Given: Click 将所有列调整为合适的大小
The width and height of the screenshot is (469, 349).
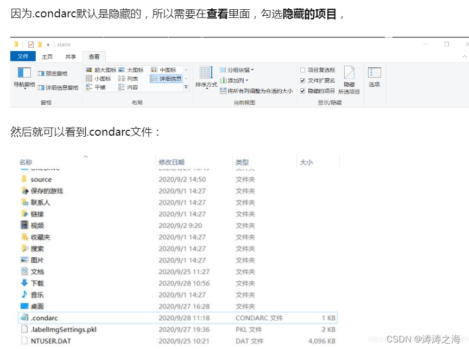Looking at the screenshot, I should point(256,91).
